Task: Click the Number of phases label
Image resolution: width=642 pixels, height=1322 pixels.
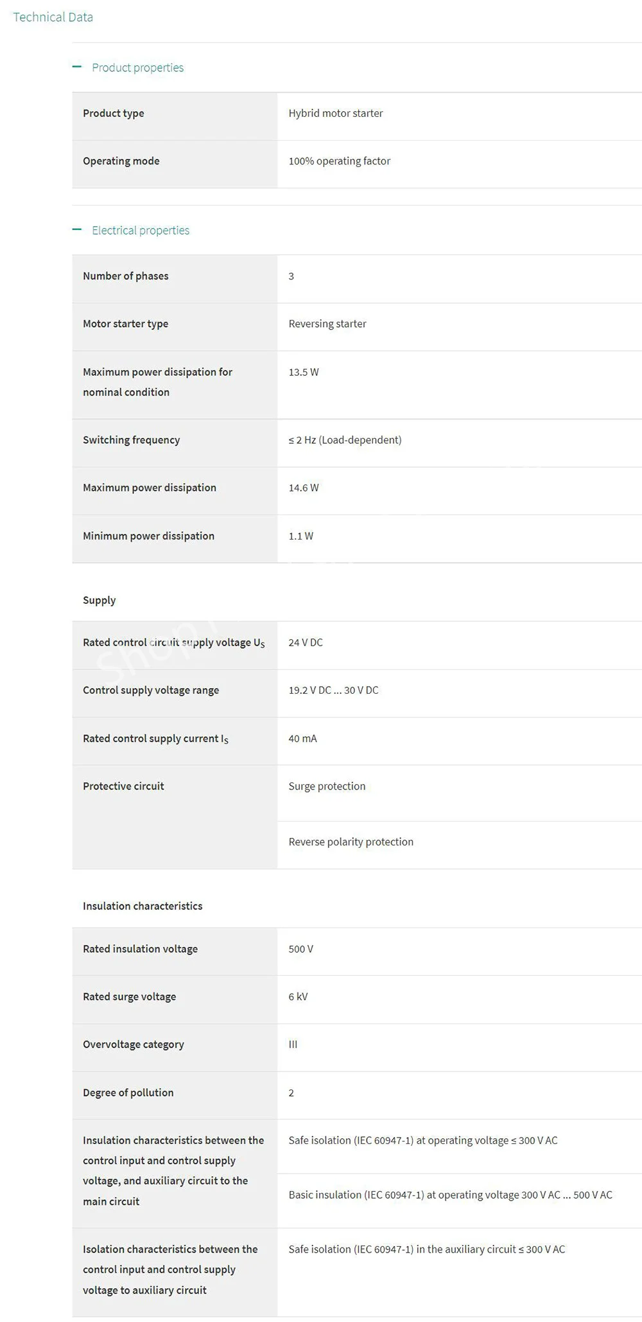Action: (x=125, y=276)
